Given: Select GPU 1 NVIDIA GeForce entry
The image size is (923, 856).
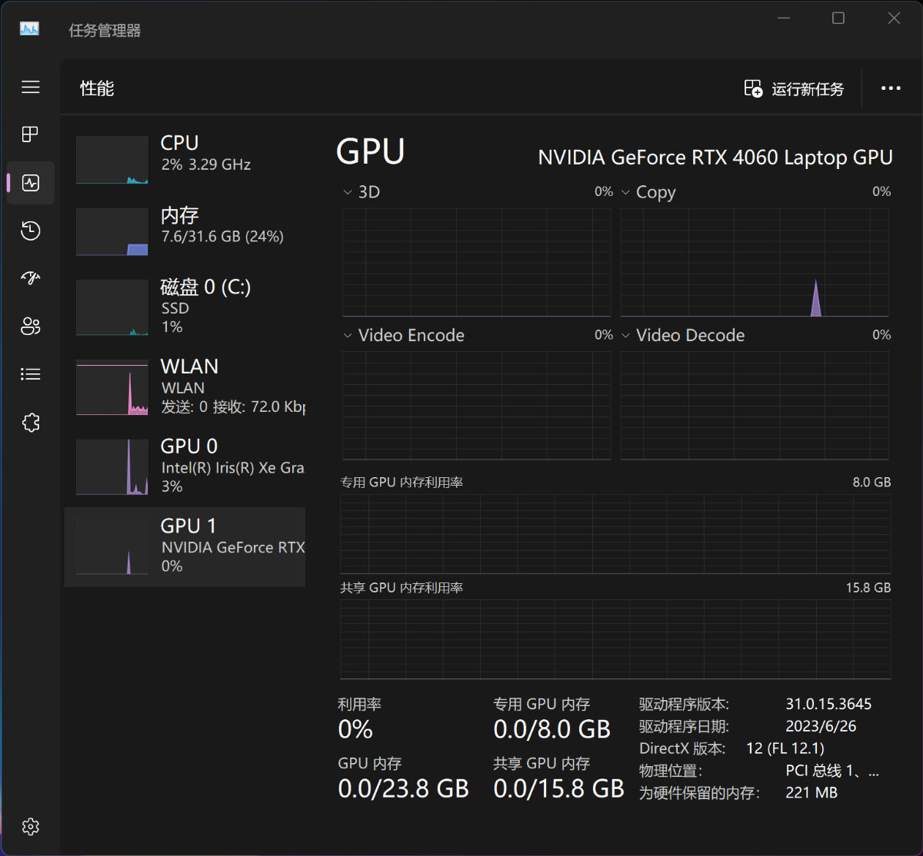Looking at the screenshot, I should 185,546.
